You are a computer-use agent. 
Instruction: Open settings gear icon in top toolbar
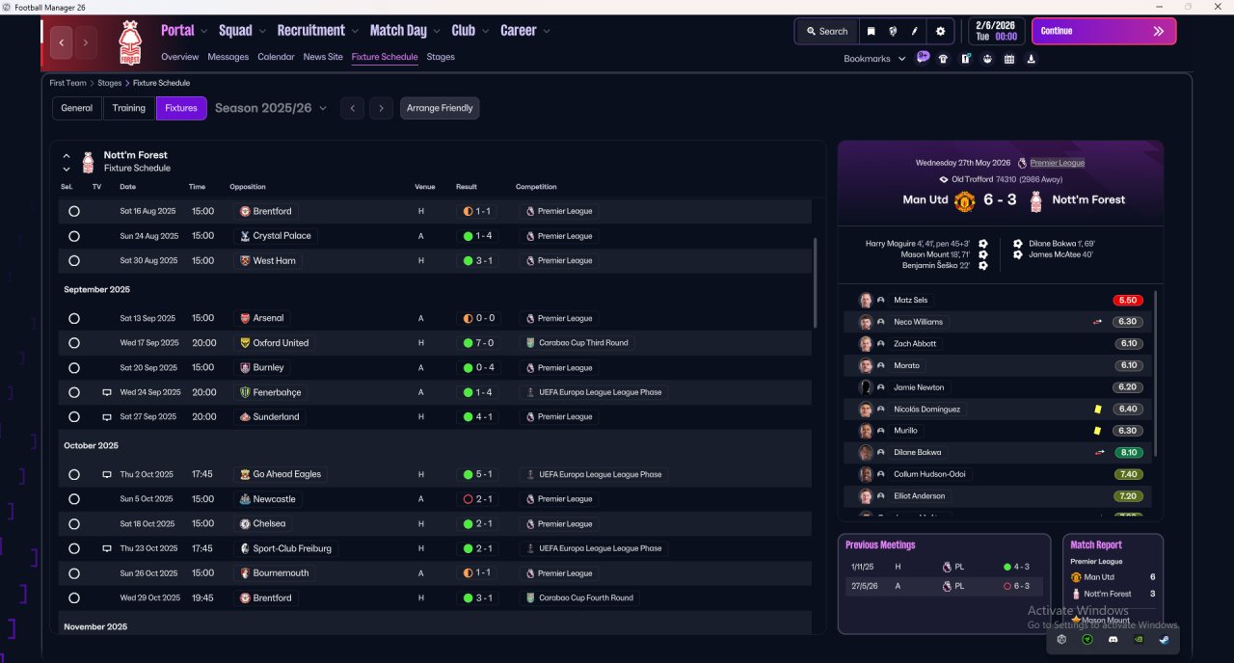point(941,31)
